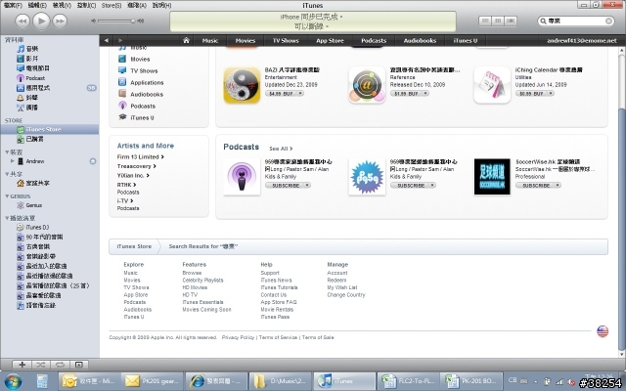Expand the Andrew device in sidebar
Screen dimensions: 626x391
(x=13, y=161)
